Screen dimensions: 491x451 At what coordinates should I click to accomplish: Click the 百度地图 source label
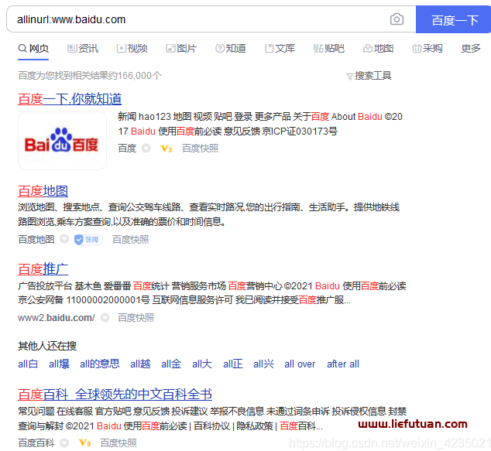[36, 240]
